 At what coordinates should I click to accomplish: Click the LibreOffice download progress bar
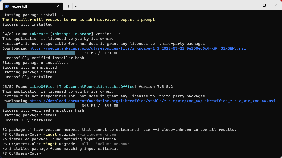(x=40, y=105)
